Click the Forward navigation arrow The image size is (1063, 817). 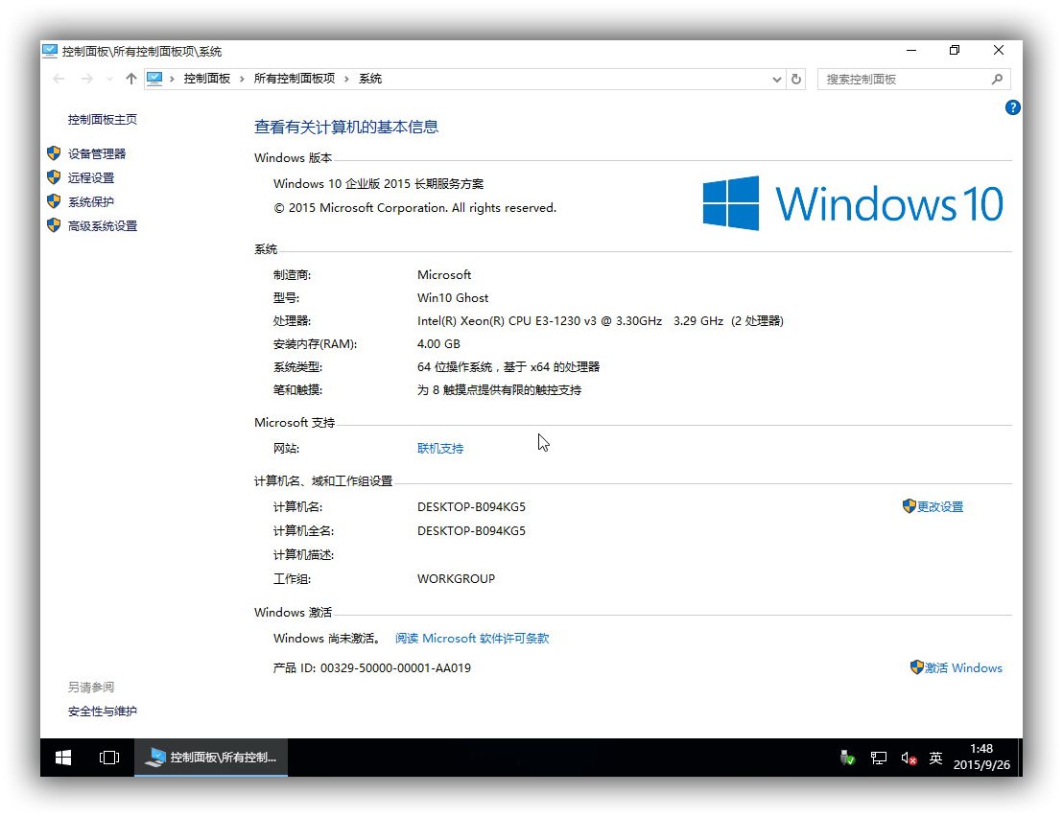[x=86, y=80]
